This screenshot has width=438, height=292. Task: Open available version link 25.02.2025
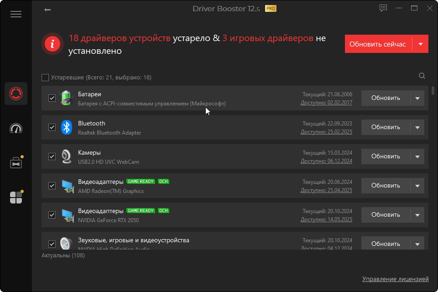[x=326, y=131]
